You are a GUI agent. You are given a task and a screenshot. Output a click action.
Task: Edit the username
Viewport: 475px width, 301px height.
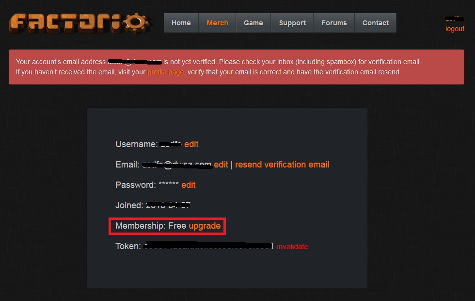[x=191, y=144]
